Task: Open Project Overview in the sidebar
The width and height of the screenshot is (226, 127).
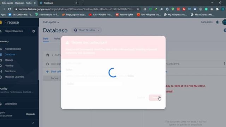Action: [14, 31]
